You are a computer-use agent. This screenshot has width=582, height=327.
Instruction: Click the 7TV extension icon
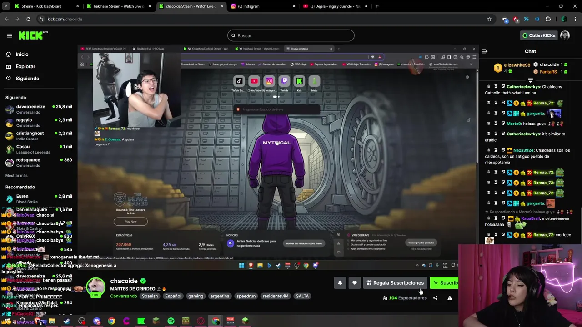[x=527, y=19]
